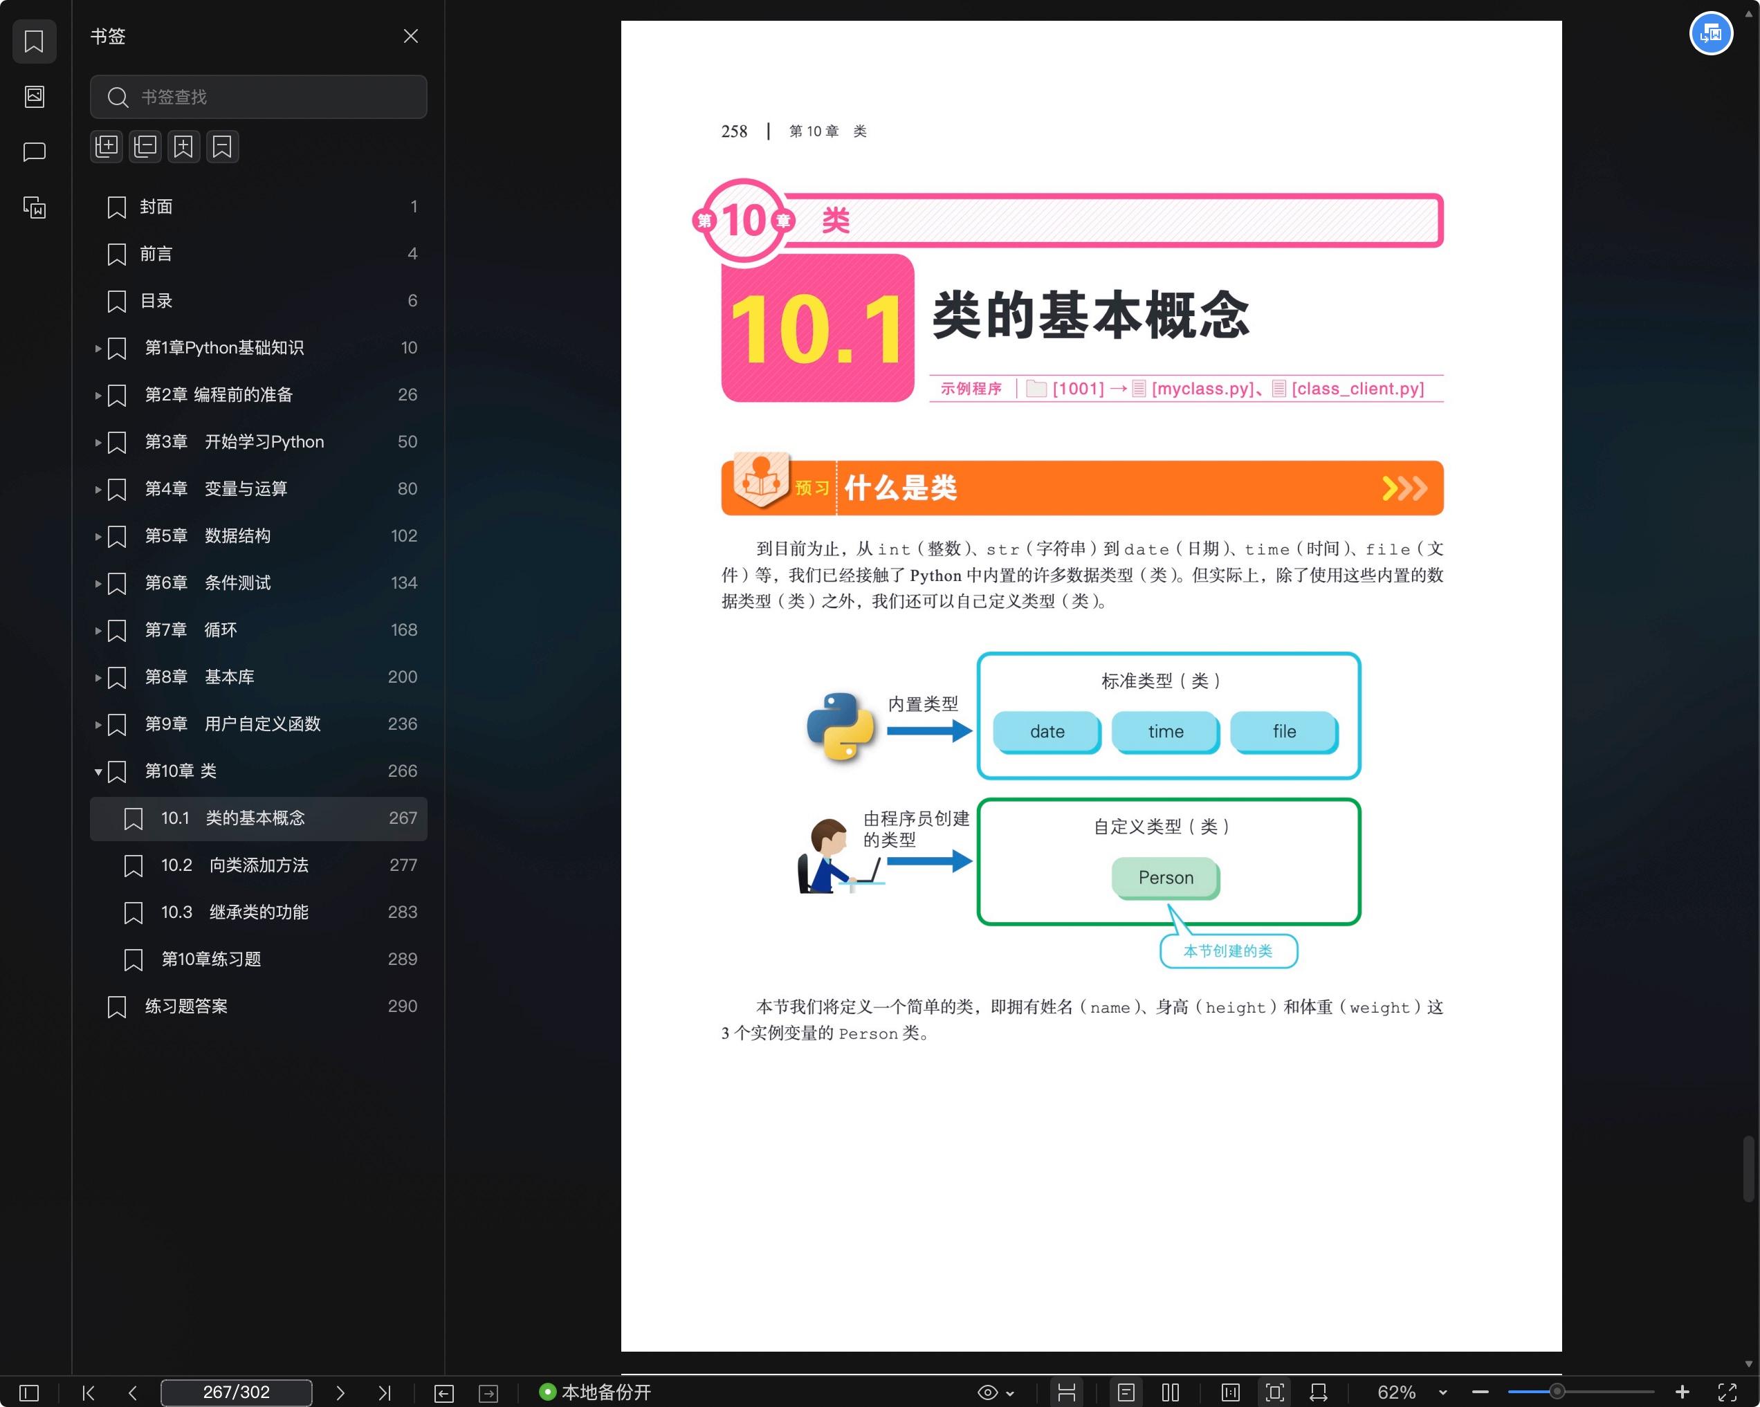Image resolution: width=1760 pixels, height=1407 pixels.
Task: Open the 前言 bookmark
Action: pyautogui.click(x=258, y=254)
